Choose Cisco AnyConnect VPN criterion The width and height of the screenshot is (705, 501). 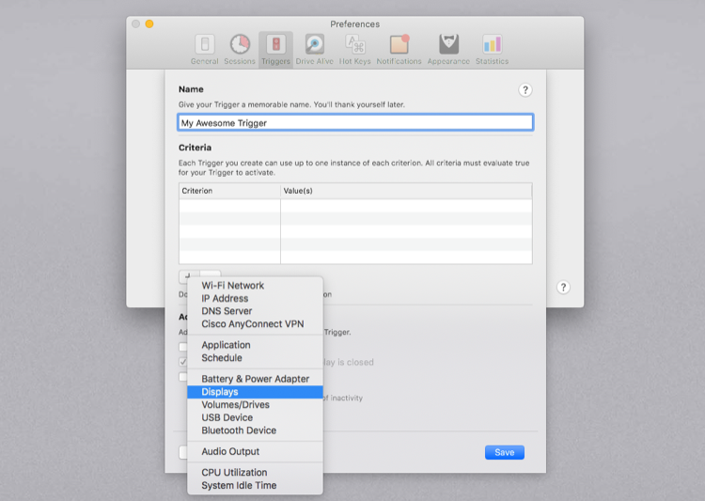(x=255, y=324)
